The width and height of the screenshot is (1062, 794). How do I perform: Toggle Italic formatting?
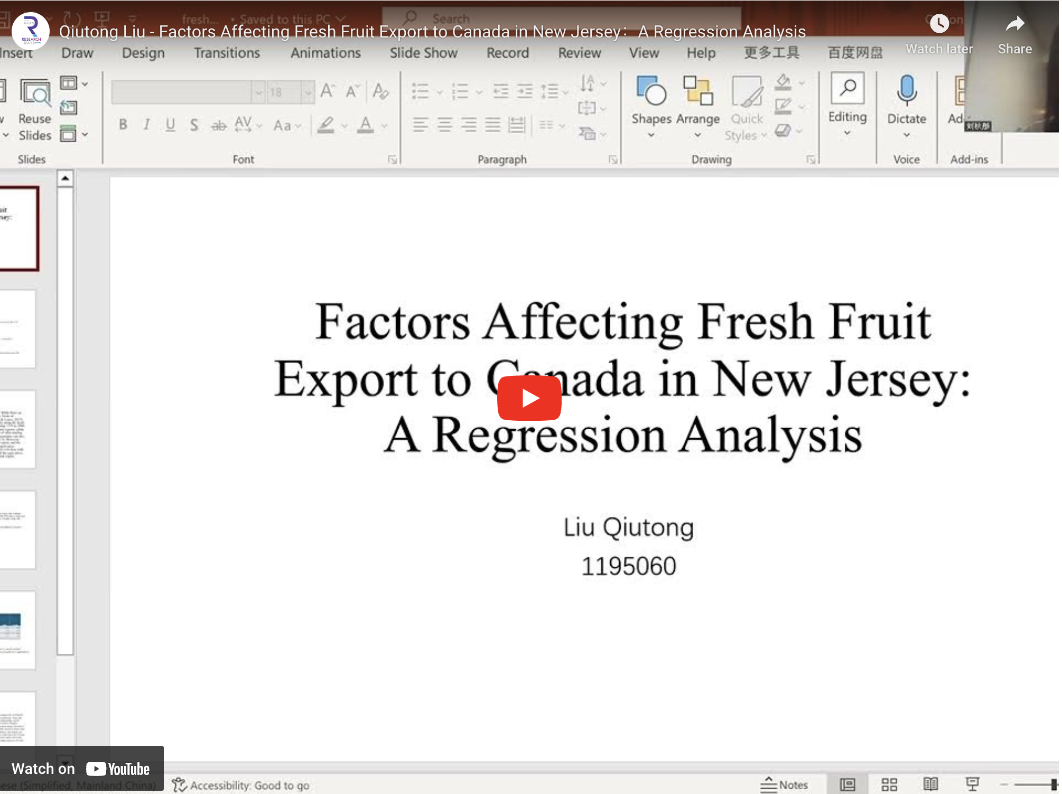(x=146, y=125)
